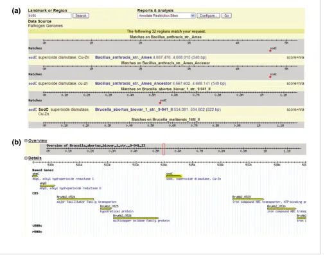Screen dimensions: 325x255
Task: Click the 'AhpC, alkyl hydroperoxide reductase C' label
Action: click(63, 179)
